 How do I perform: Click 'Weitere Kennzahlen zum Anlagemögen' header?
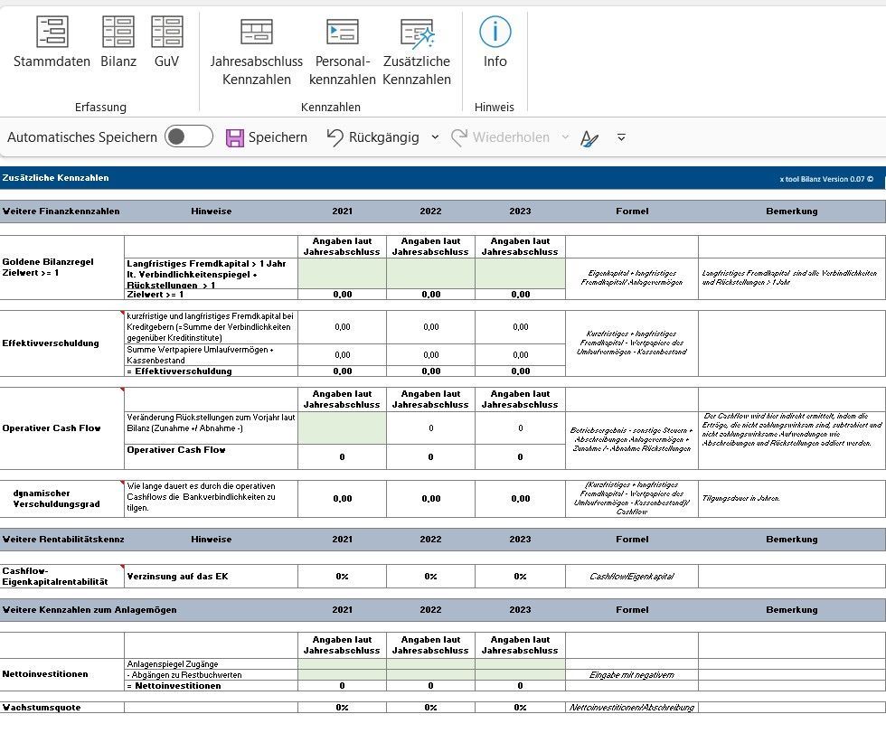click(x=90, y=610)
